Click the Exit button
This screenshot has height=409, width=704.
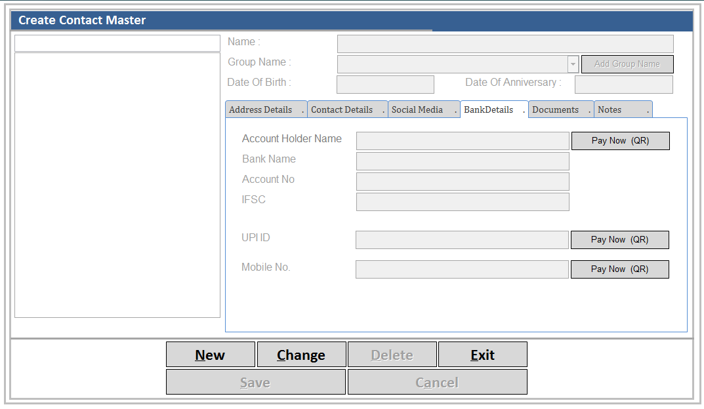click(482, 355)
